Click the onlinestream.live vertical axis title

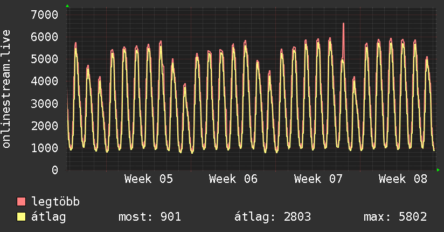tap(6, 89)
